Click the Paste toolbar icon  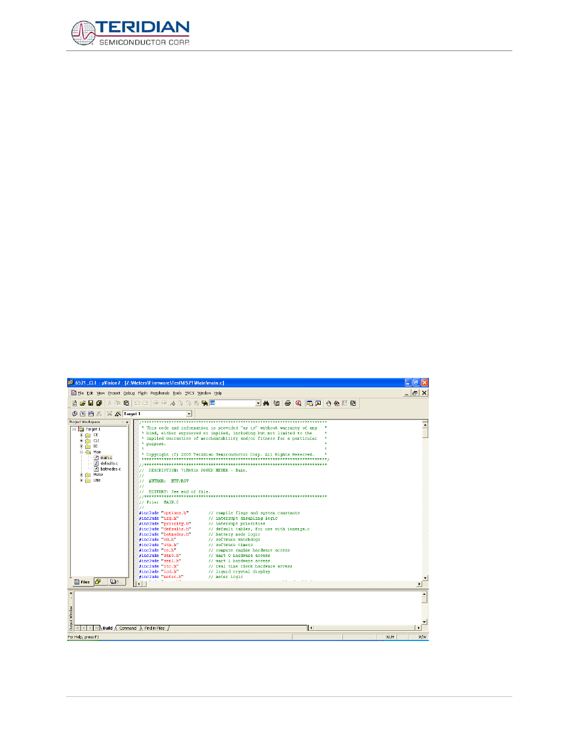point(126,403)
